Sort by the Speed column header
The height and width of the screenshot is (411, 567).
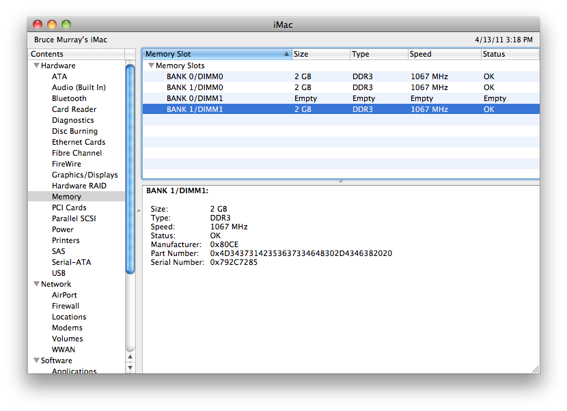coord(445,54)
